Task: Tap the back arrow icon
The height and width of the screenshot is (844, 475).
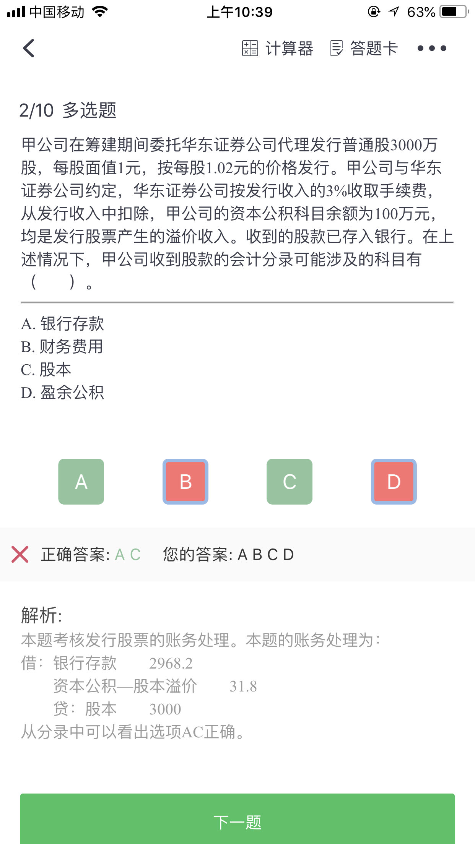Action: click(29, 48)
